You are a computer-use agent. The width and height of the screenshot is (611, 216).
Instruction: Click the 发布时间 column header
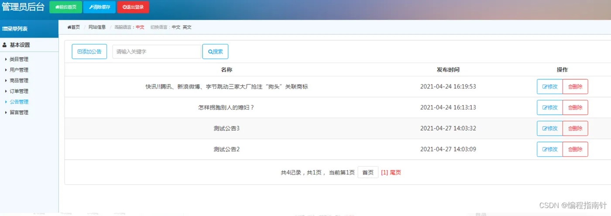coord(448,70)
